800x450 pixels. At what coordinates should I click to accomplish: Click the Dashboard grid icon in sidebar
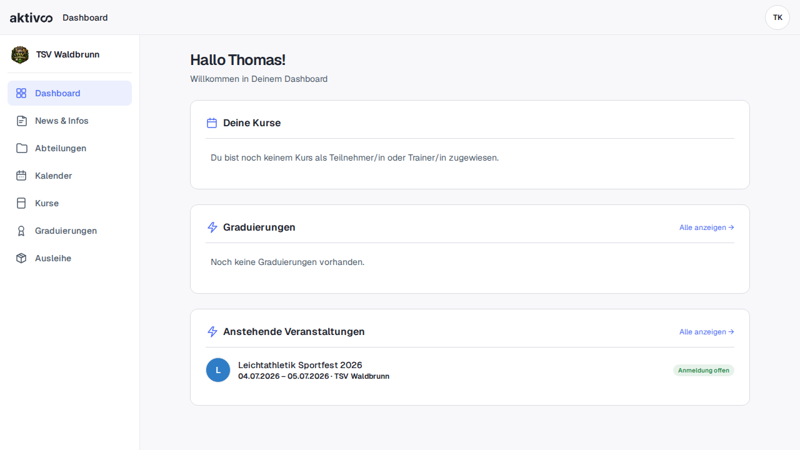click(x=21, y=93)
